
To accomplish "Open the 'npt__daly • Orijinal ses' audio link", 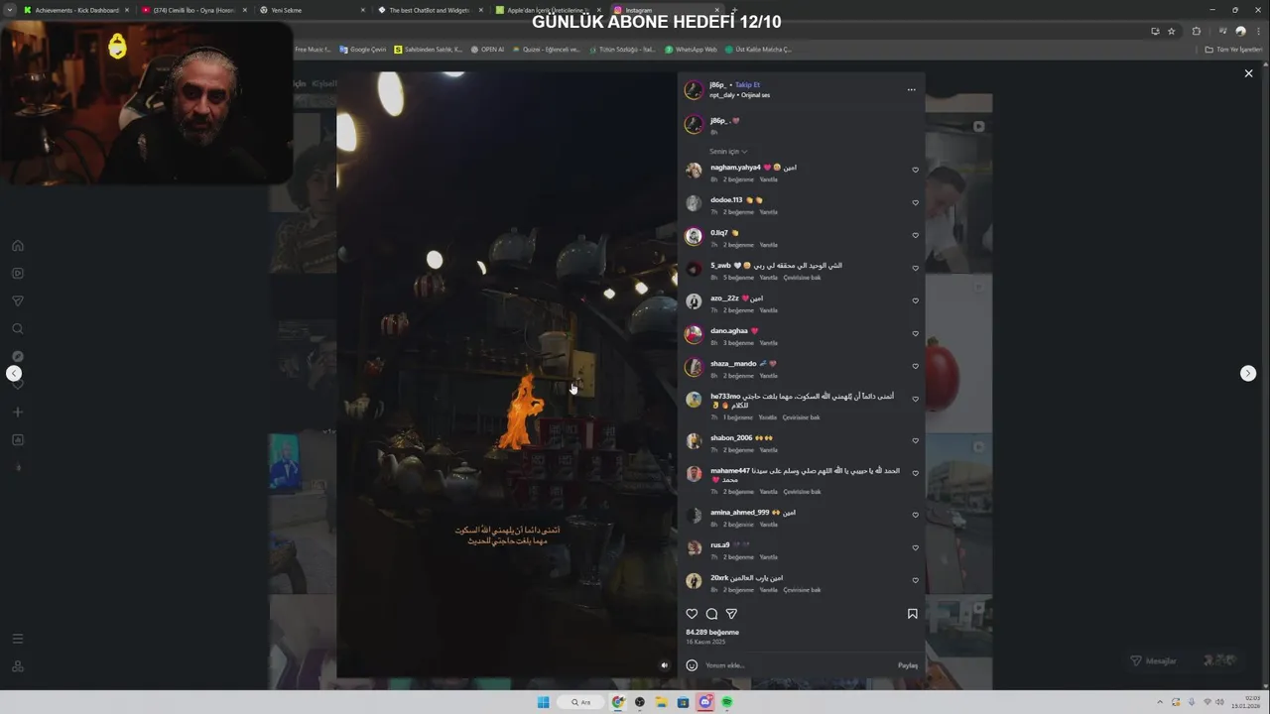I will pyautogui.click(x=739, y=95).
